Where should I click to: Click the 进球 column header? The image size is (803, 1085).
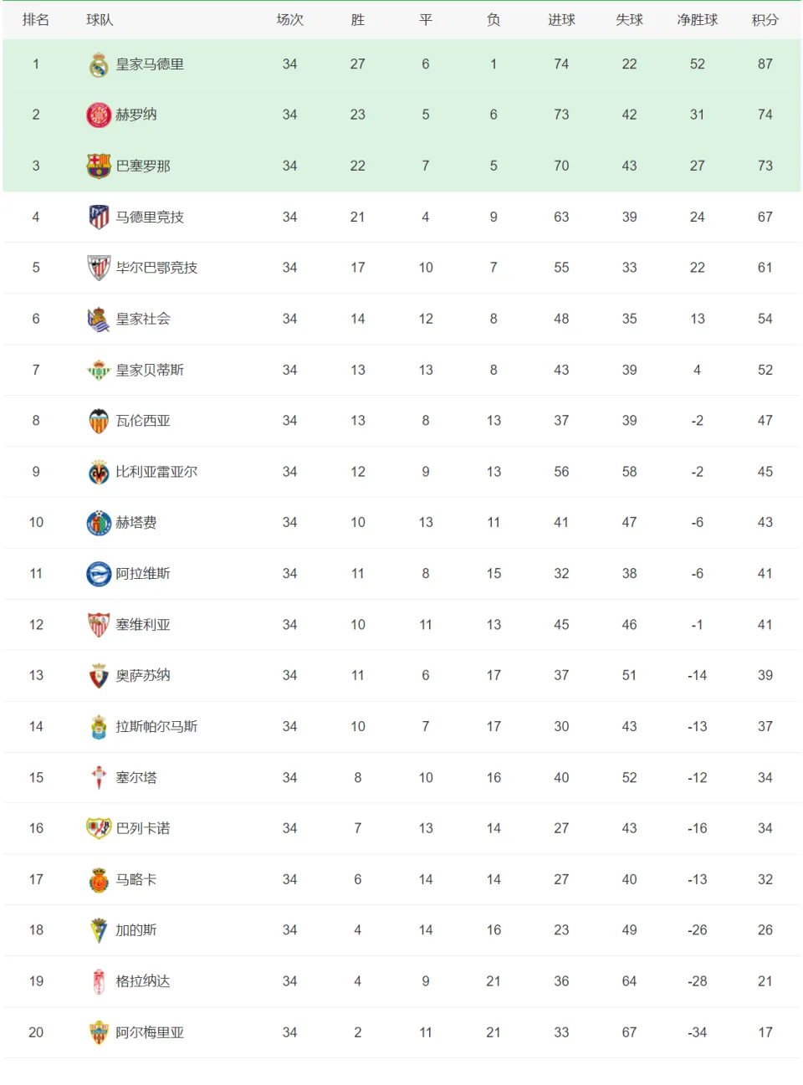click(561, 20)
